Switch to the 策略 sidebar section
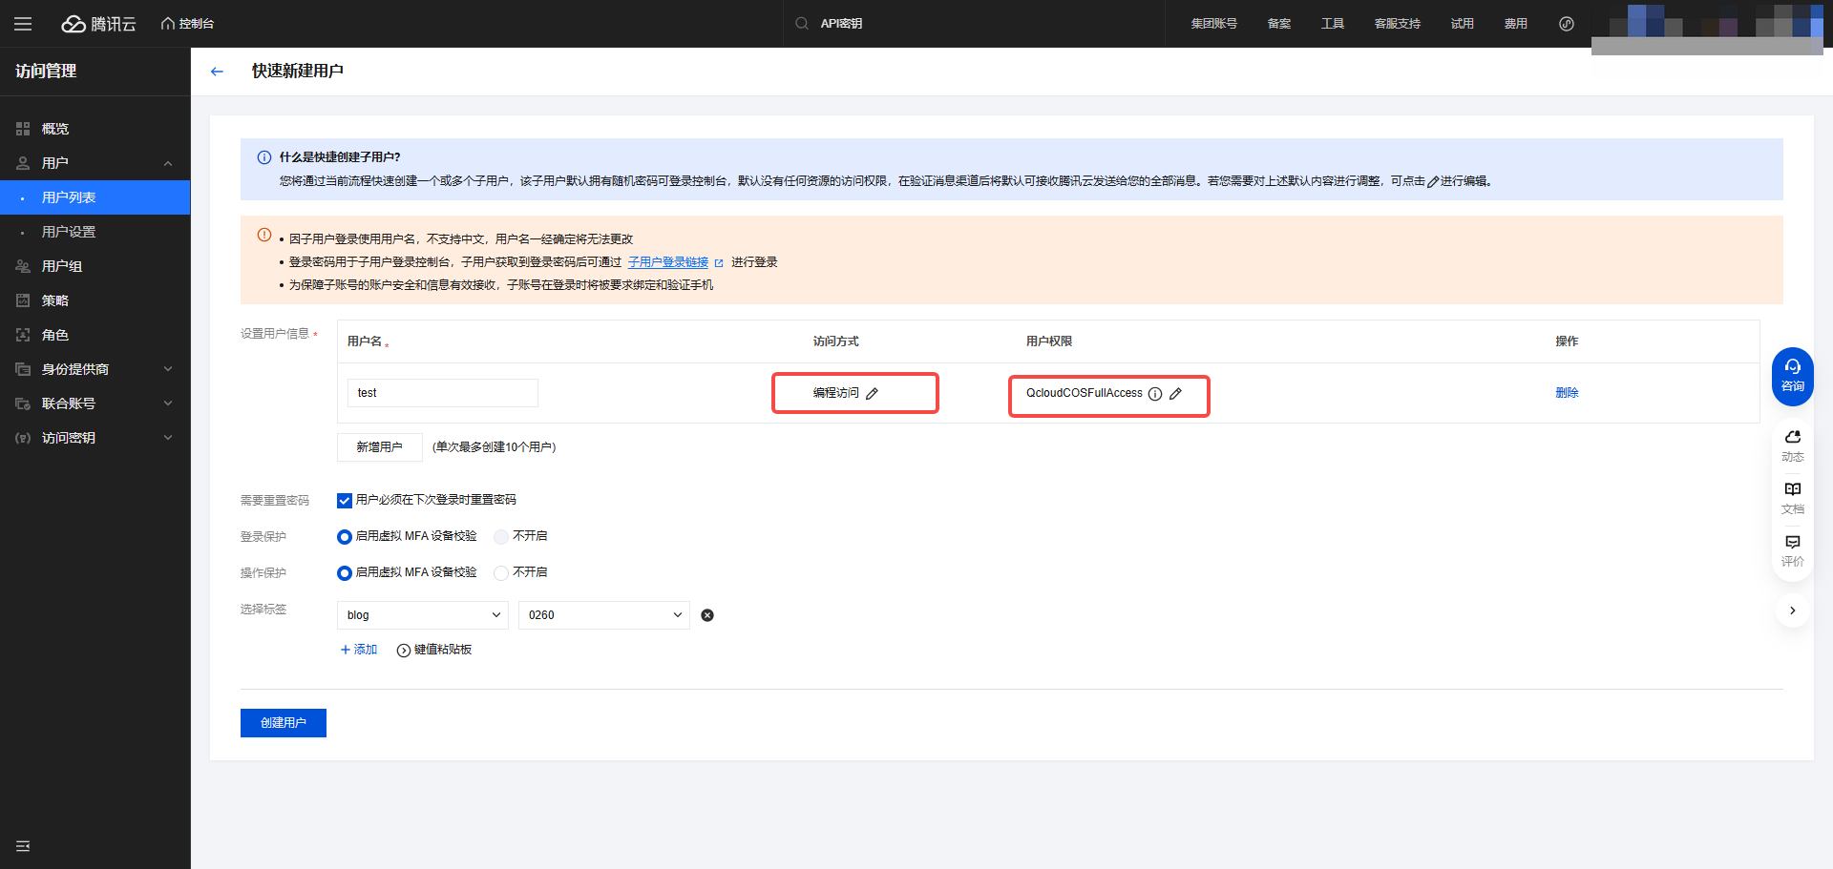This screenshot has height=869, width=1833. tap(55, 300)
